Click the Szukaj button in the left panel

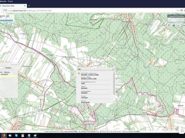pyautogui.click(x=8, y=68)
